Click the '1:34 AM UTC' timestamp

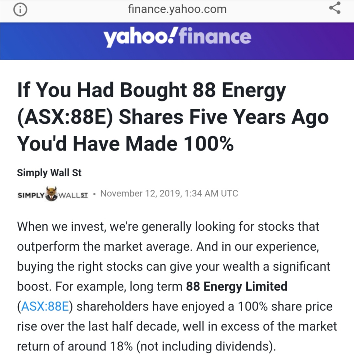pyautogui.click(x=212, y=193)
